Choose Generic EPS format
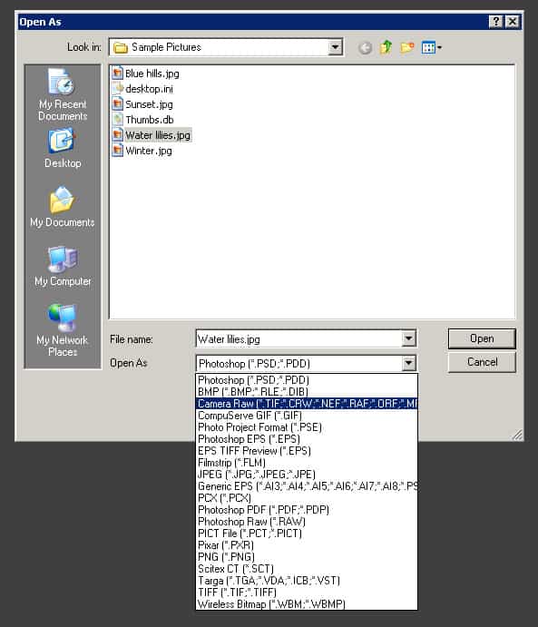Image resolution: width=538 pixels, height=627 pixels. point(307,485)
